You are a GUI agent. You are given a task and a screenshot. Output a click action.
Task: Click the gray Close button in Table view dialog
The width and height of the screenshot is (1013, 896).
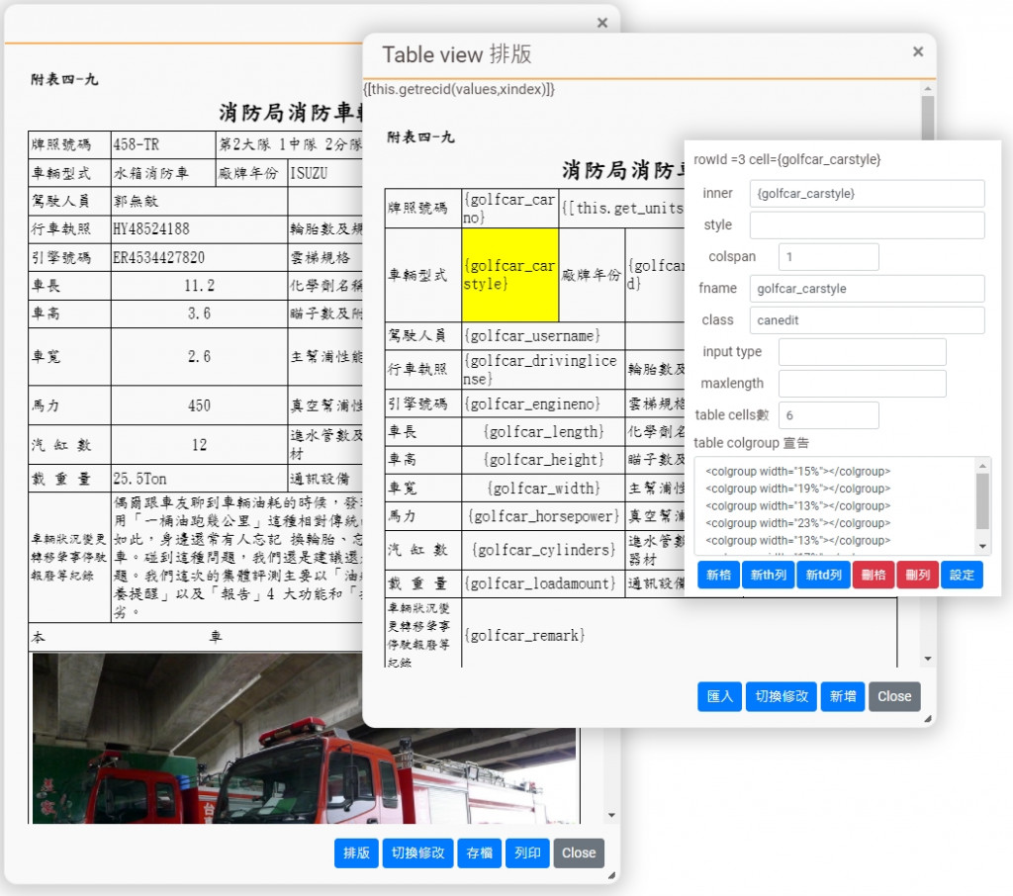coord(894,696)
